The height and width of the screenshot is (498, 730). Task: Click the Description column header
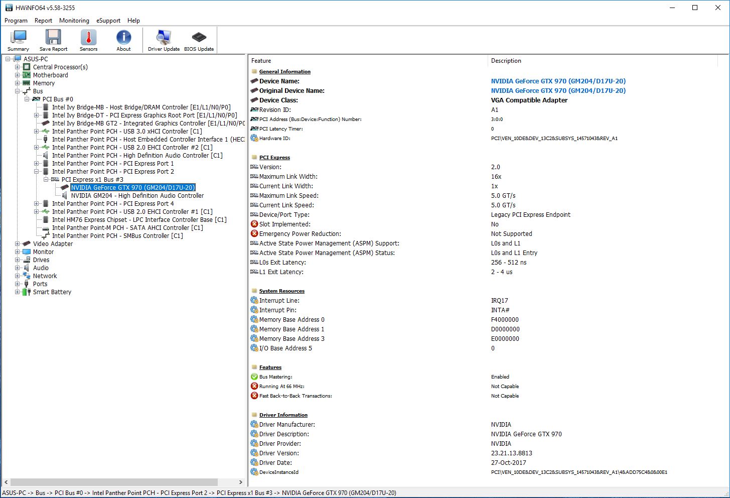[x=604, y=61]
